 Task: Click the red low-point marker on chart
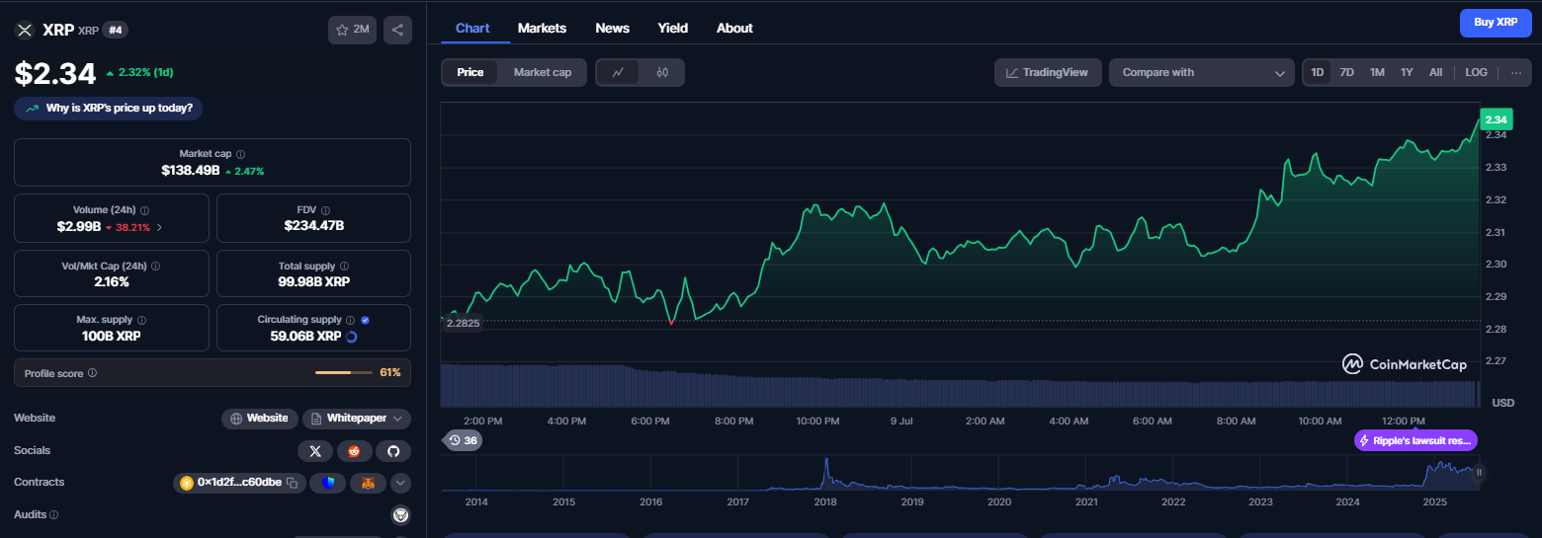point(671,323)
